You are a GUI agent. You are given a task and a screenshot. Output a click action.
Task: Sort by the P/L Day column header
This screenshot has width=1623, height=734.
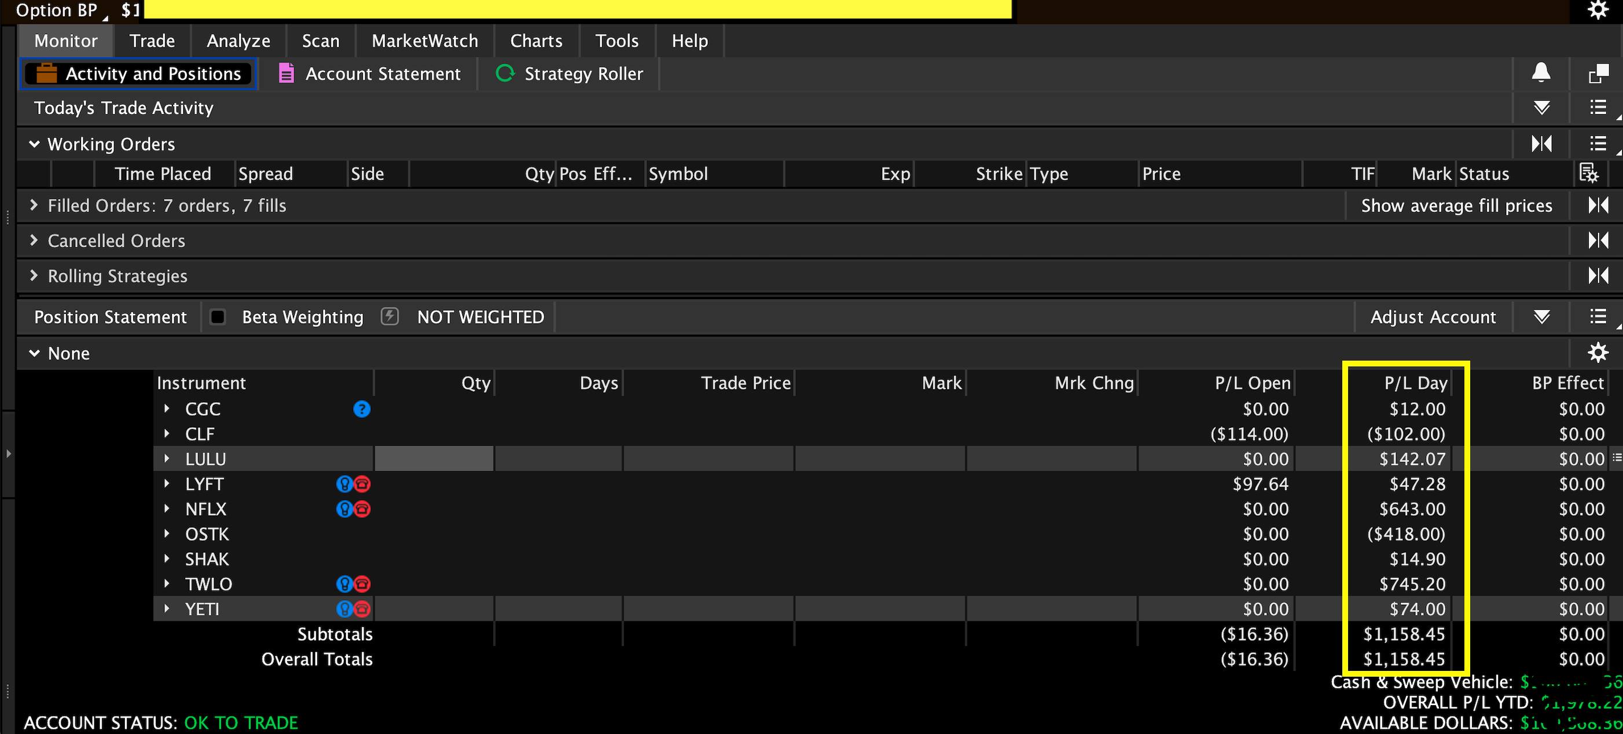[1415, 383]
